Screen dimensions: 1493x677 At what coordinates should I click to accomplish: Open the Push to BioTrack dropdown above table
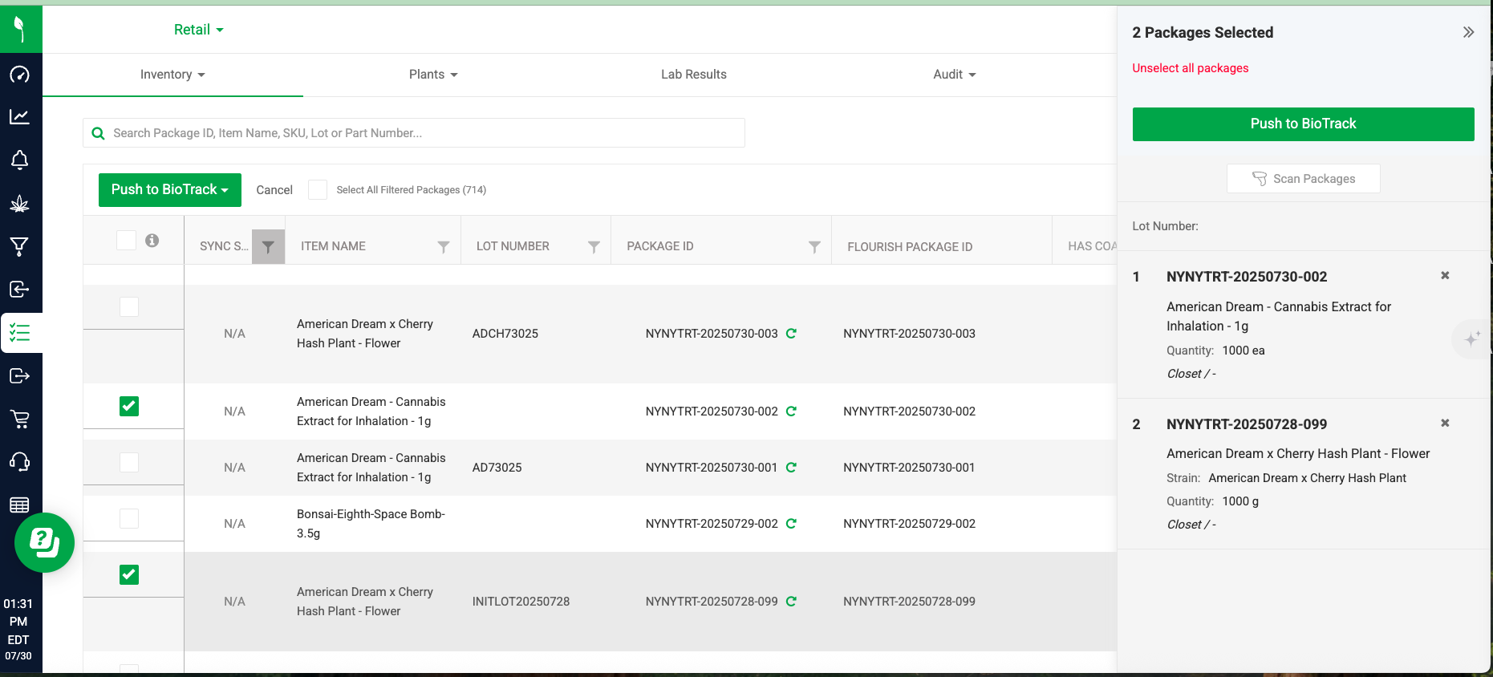tap(170, 190)
